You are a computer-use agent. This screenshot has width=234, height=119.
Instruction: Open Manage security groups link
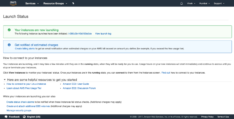(19, 110)
